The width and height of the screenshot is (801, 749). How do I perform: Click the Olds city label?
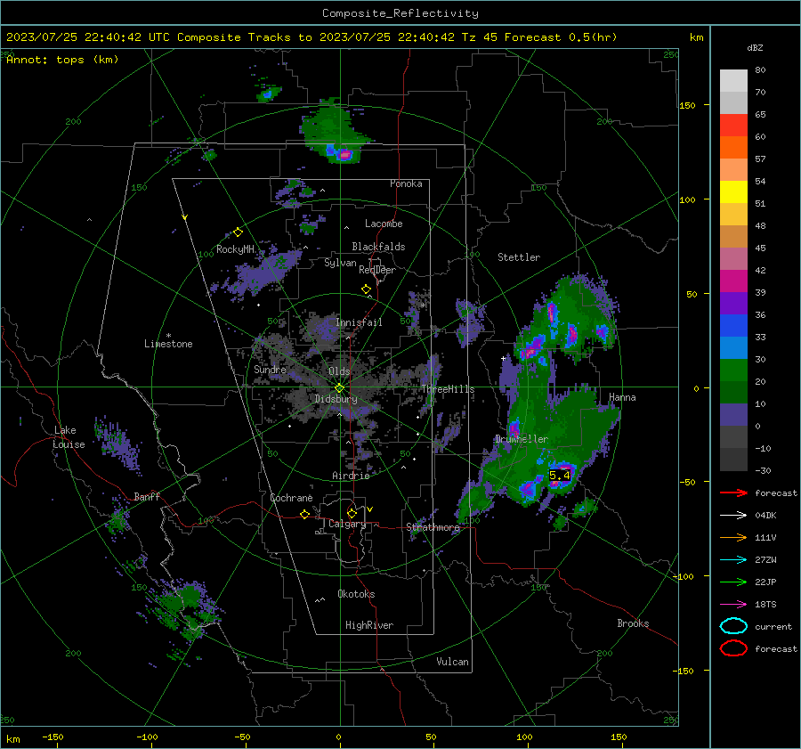click(339, 370)
